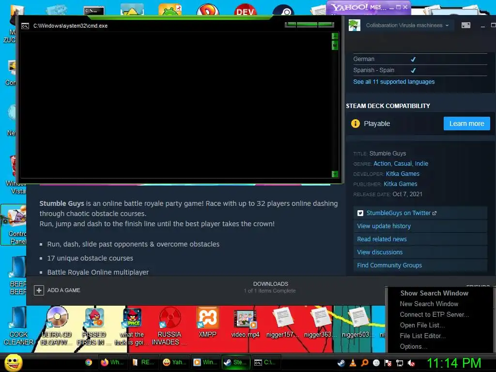Screen dimensions: 496x372
Task: Choose File List Editor menu item
Action: click(422, 336)
